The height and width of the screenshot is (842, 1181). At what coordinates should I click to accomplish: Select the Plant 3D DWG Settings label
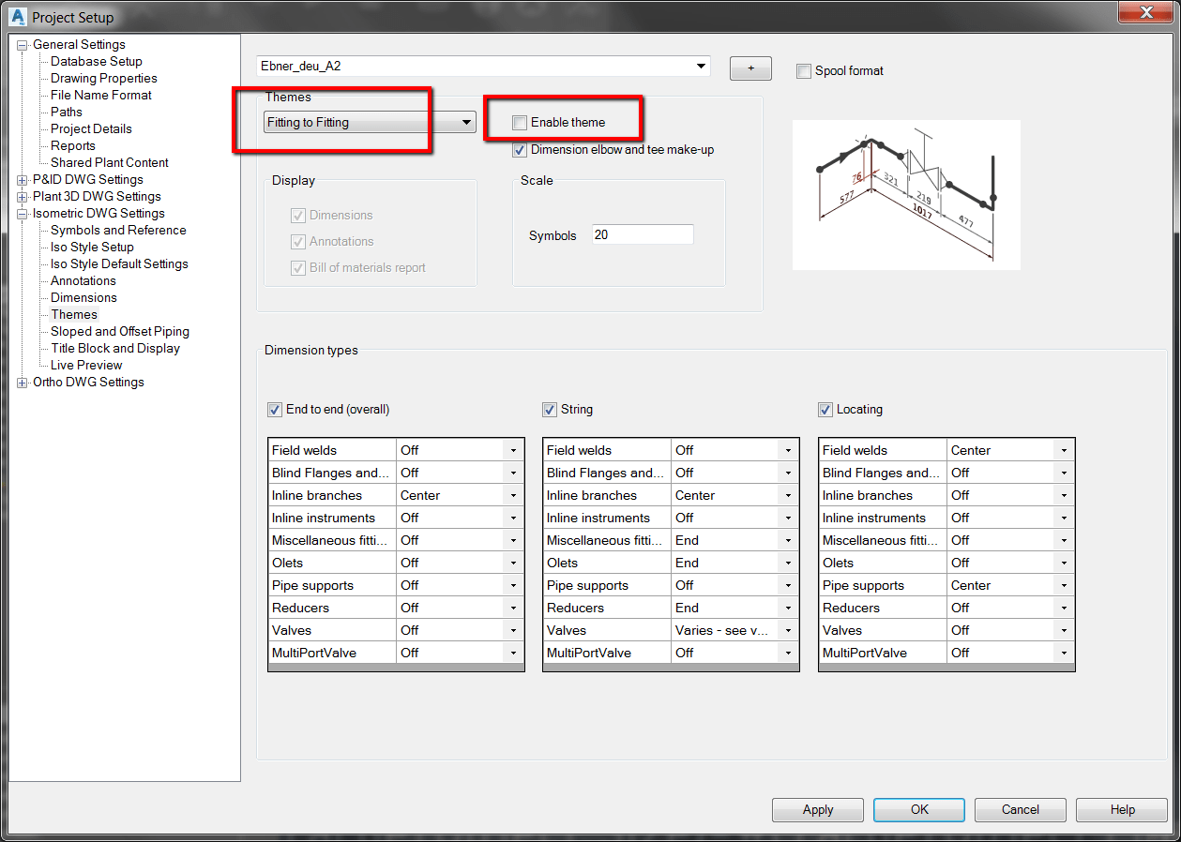tap(97, 197)
